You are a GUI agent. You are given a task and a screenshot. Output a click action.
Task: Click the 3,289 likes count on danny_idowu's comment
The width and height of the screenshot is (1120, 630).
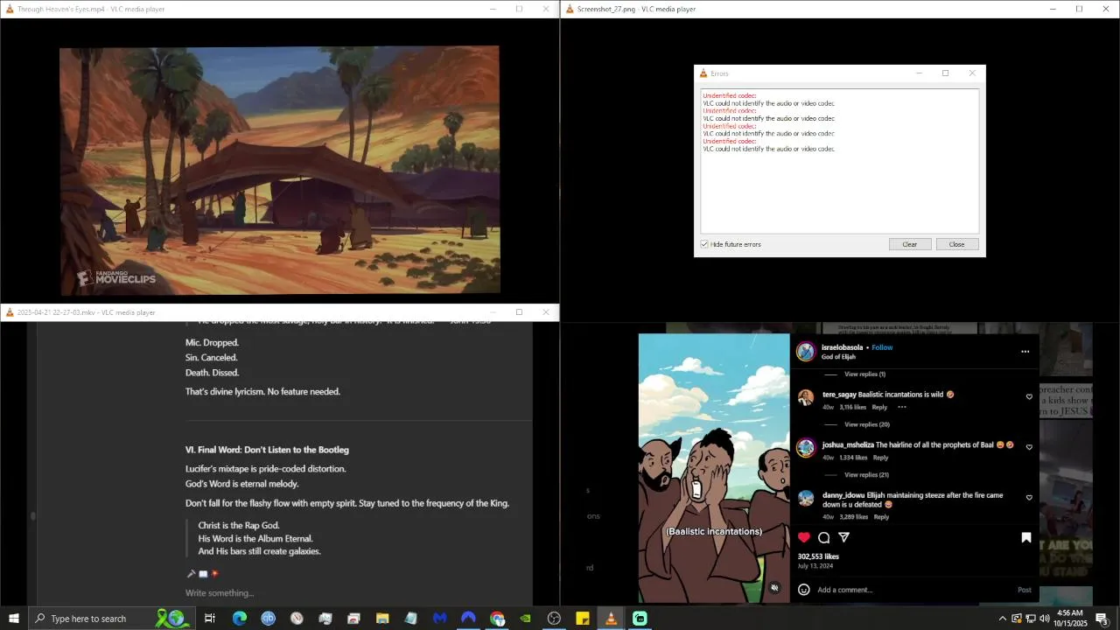853,517
